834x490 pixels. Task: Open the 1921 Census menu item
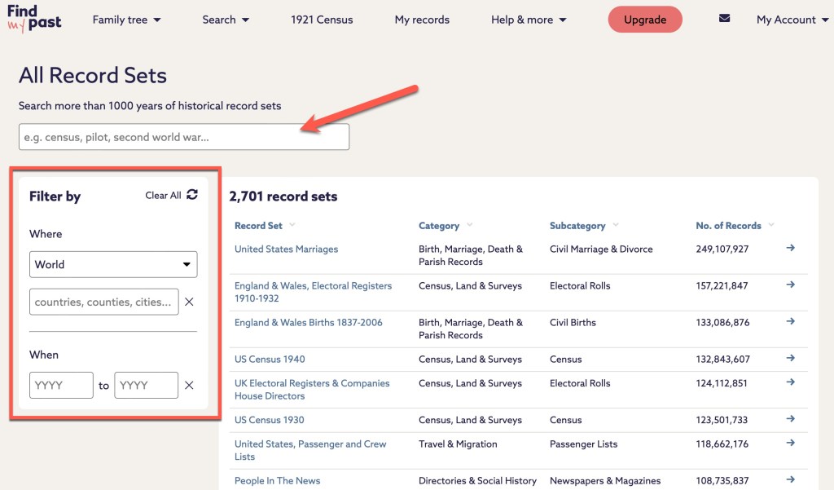pos(322,20)
